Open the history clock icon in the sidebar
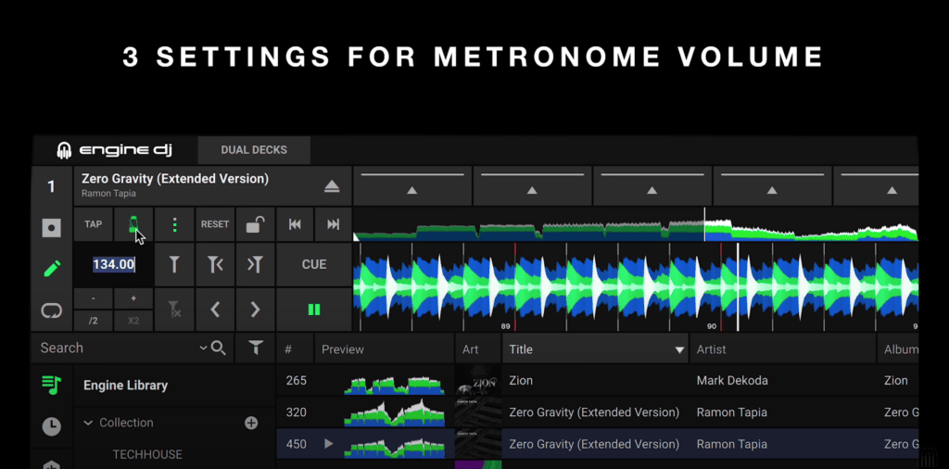This screenshot has width=949, height=469. click(52, 426)
